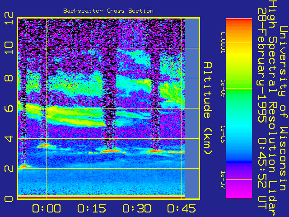Click the yellow band of the colorbar
This screenshot has height=217, width=289.
[x=239, y=55]
